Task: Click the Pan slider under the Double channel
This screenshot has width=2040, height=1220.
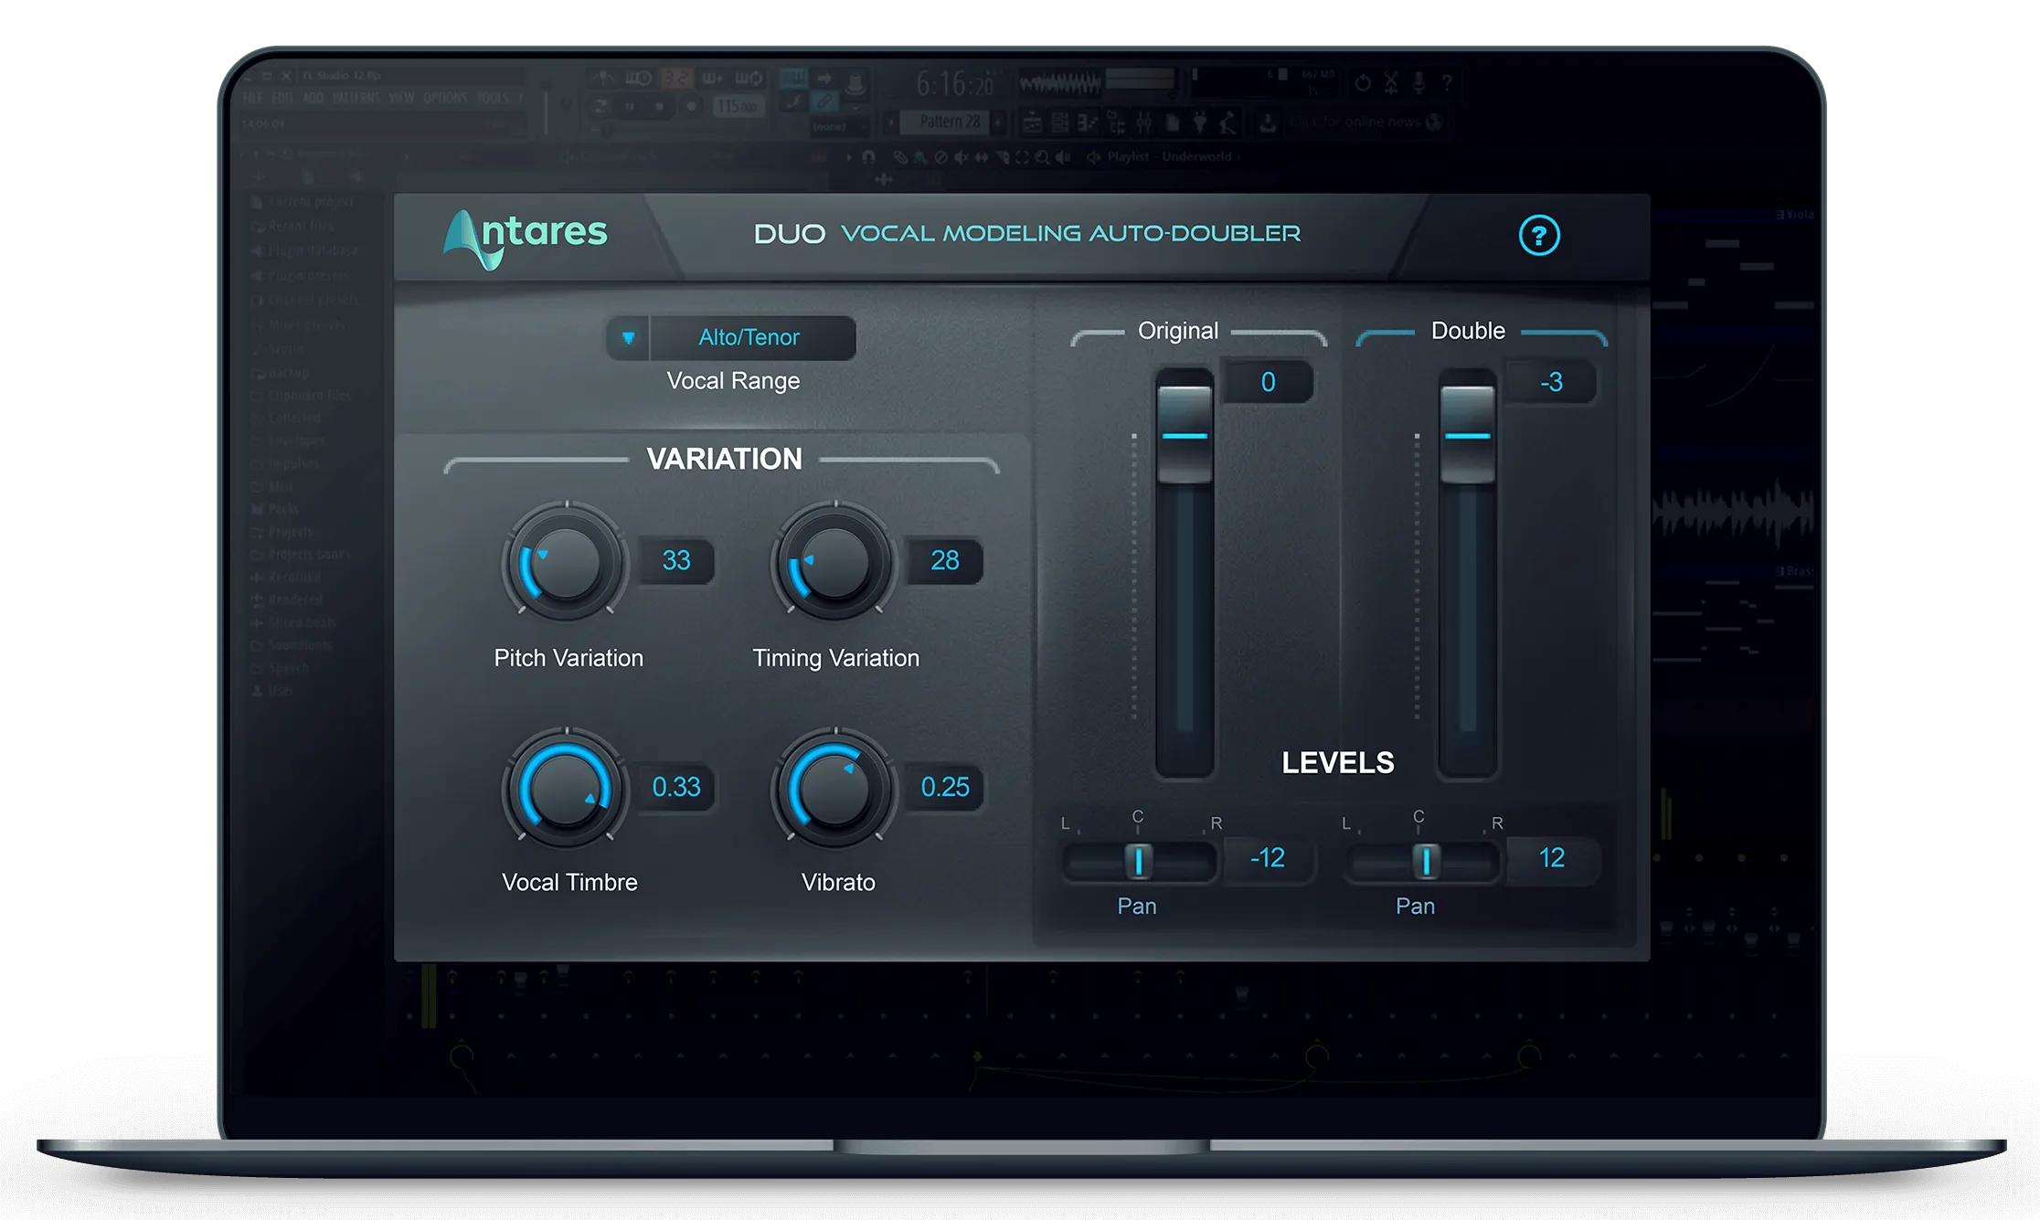Action: coord(1423,860)
